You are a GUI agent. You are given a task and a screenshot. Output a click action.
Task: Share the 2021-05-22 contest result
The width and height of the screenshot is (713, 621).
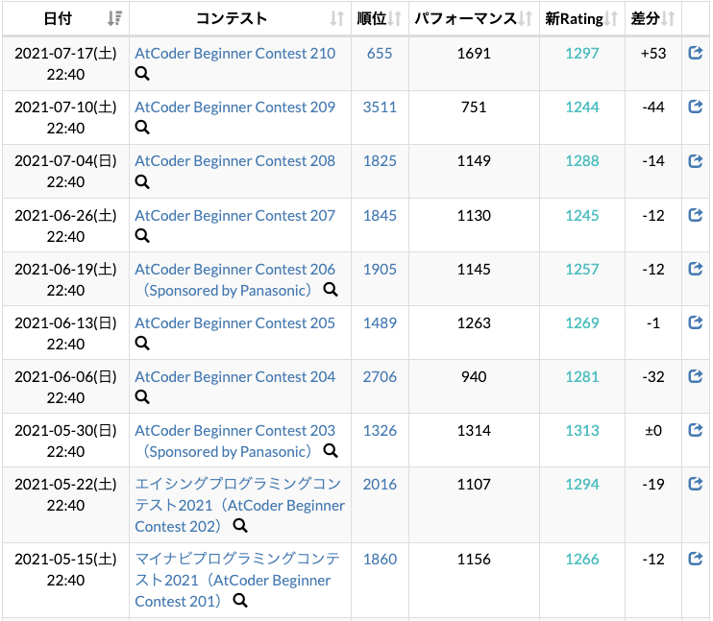tap(696, 484)
